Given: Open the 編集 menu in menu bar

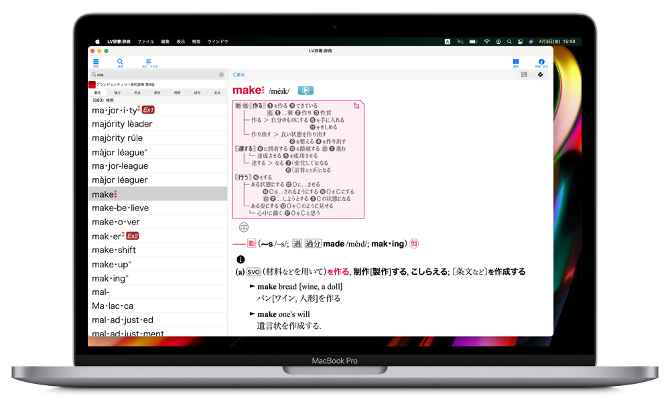Looking at the screenshot, I should [x=165, y=42].
